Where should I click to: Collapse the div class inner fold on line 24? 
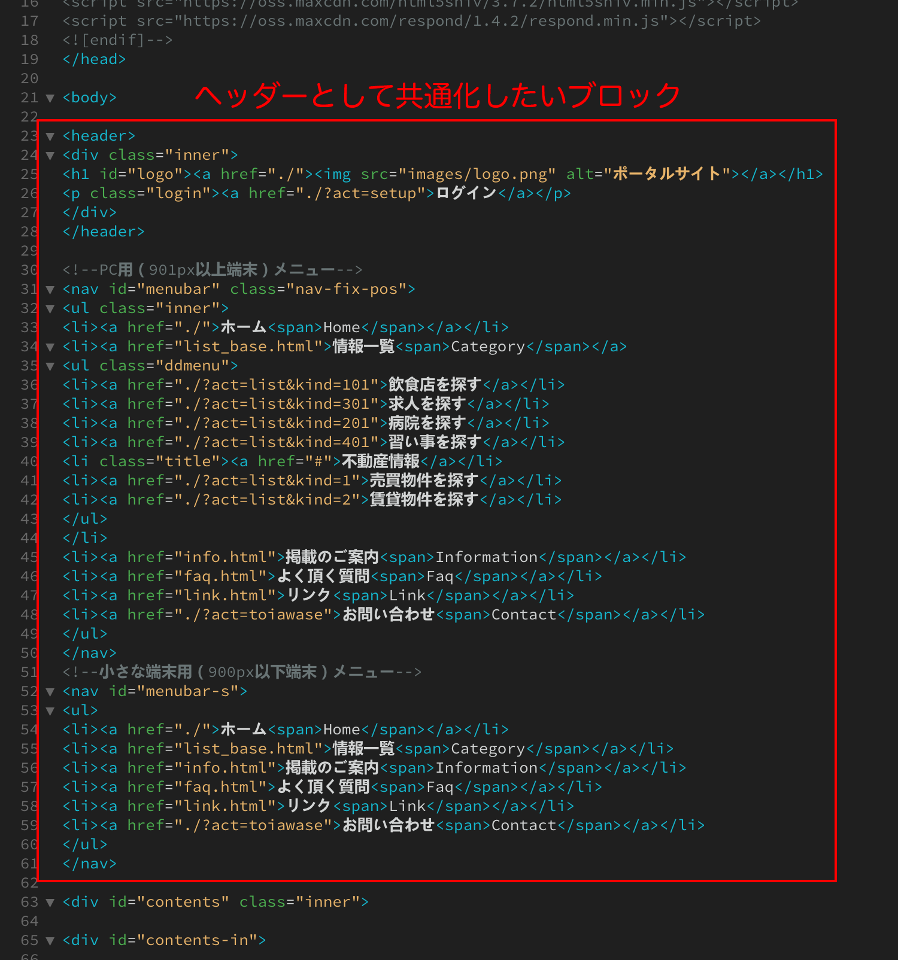coord(50,156)
